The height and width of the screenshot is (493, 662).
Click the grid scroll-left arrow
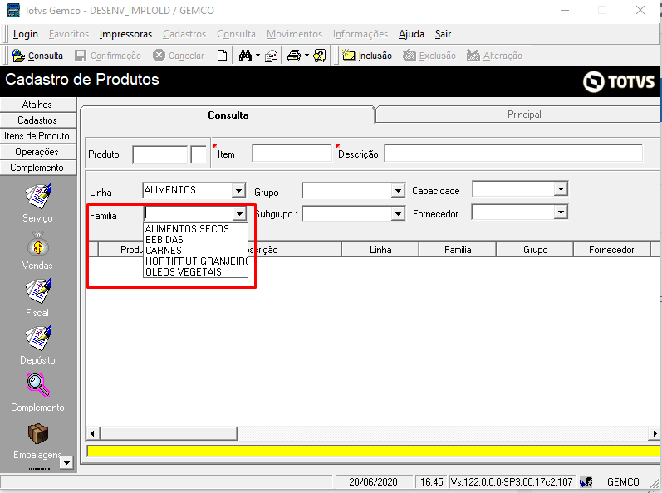click(93, 433)
